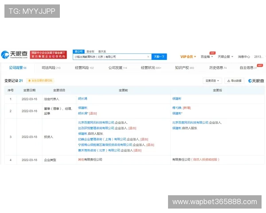Select the red government-backed credit agency banner

(48, 55)
